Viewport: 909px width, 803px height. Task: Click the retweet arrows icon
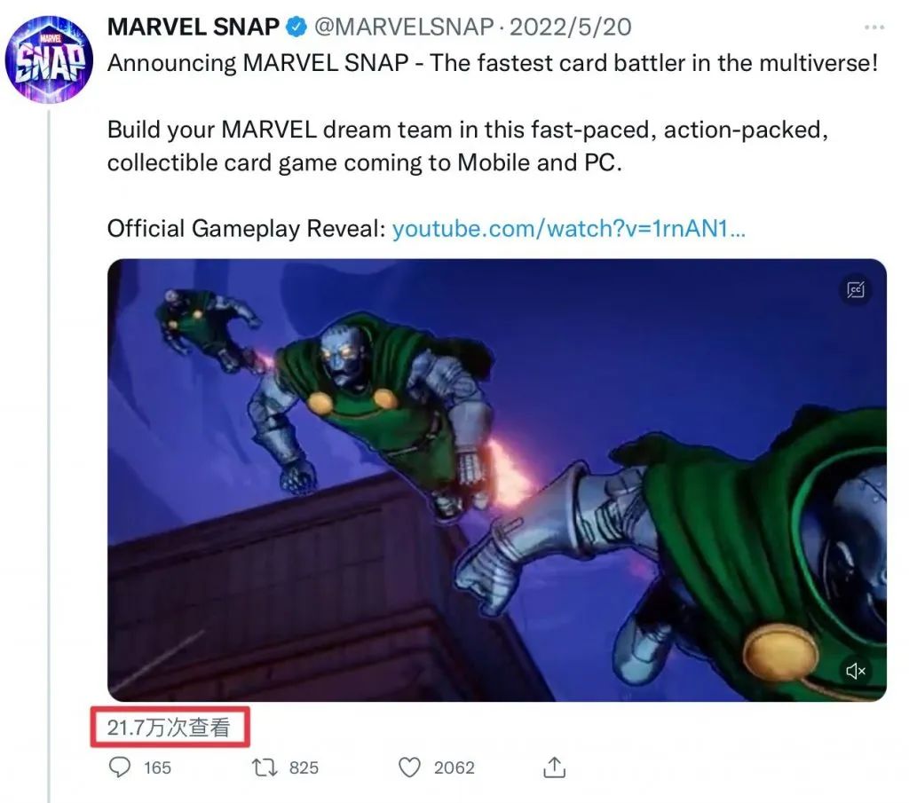tap(265, 767)
